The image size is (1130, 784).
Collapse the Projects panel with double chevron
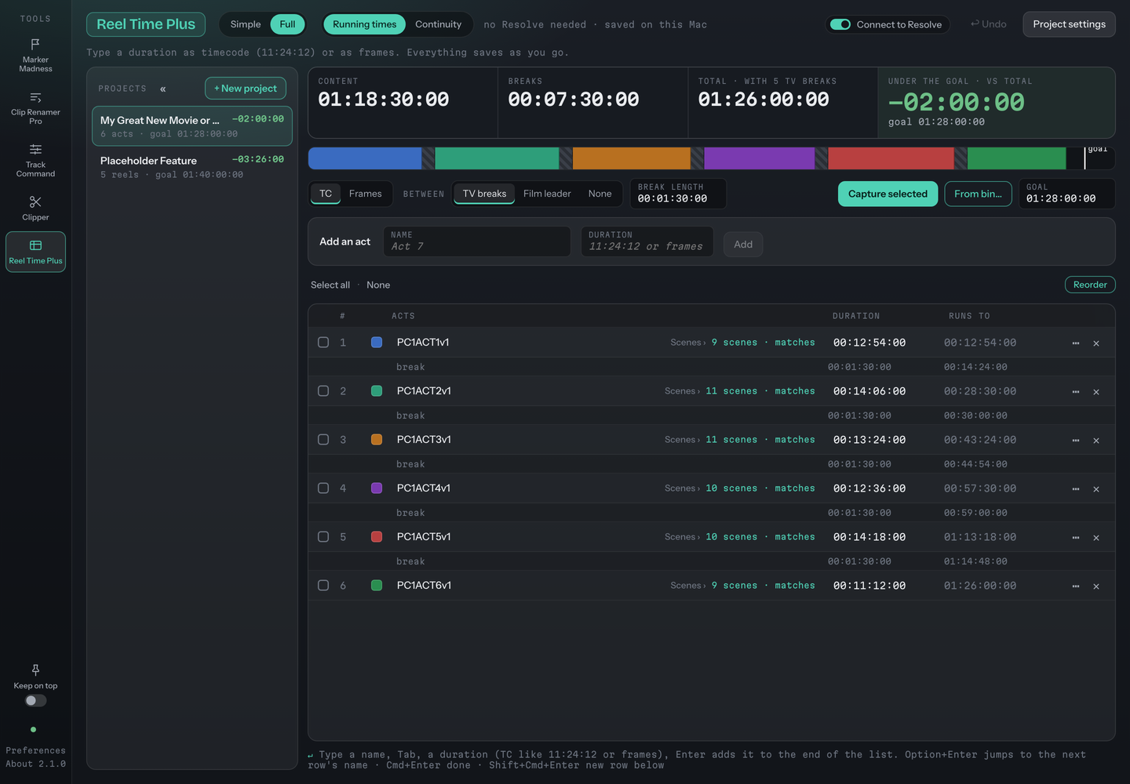tap(162, 89)
